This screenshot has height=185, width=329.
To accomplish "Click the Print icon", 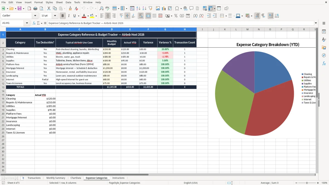I will (35, 8).
